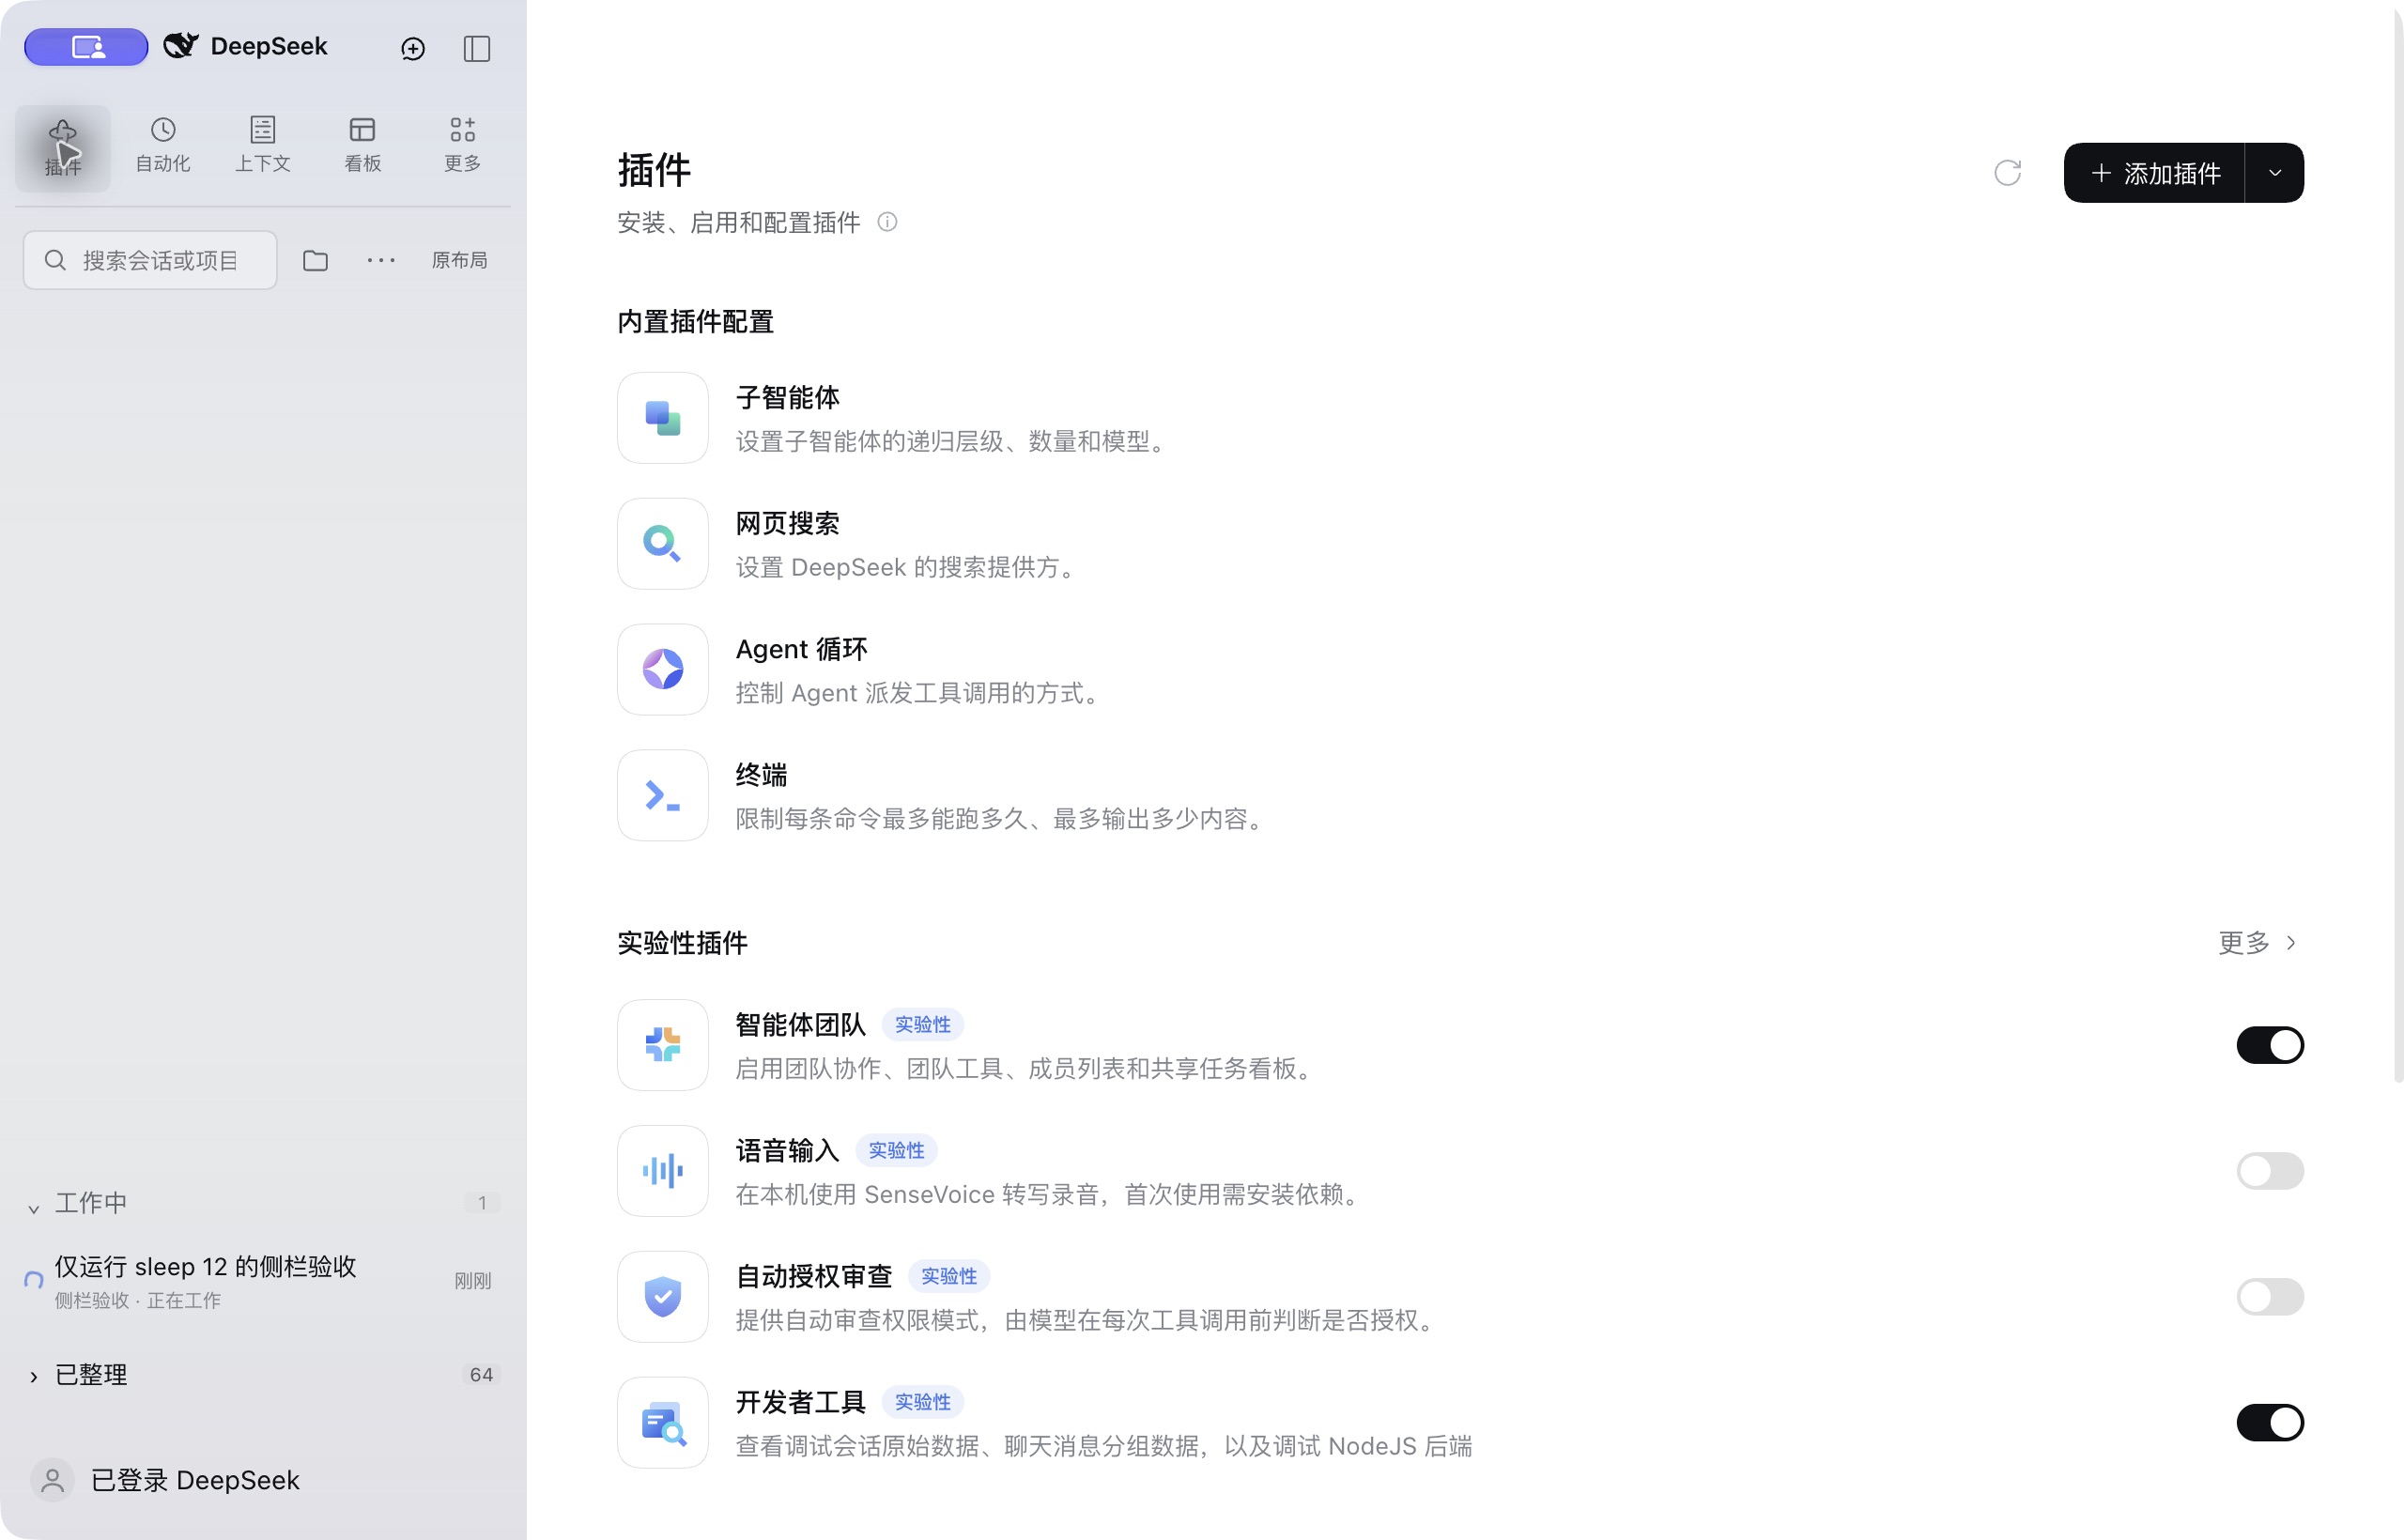The height and width of the screenshot is (1540, 2404).
Task: Open session 仅运行 sleep 12 的侧栏验收
Action: (x=261, y=1281)
